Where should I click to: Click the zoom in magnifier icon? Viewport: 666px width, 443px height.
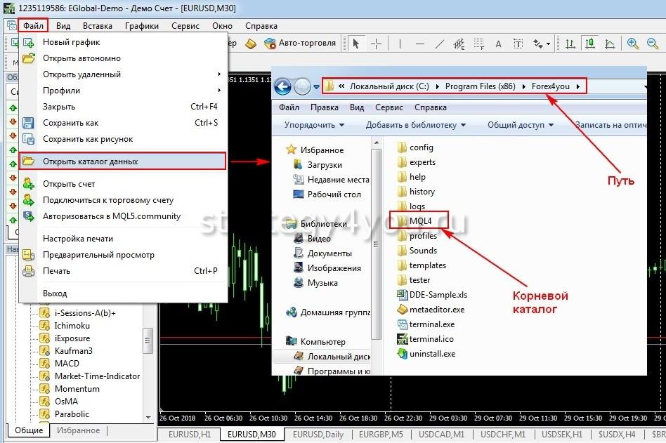633,44
